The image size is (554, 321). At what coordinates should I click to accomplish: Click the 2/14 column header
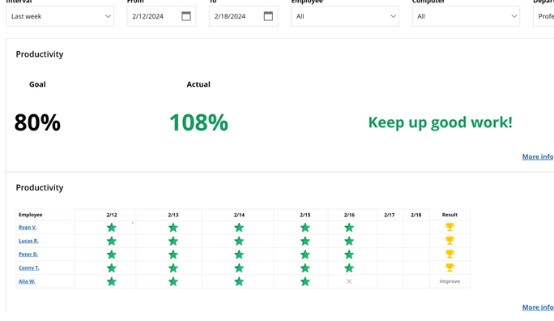point(239,215)
